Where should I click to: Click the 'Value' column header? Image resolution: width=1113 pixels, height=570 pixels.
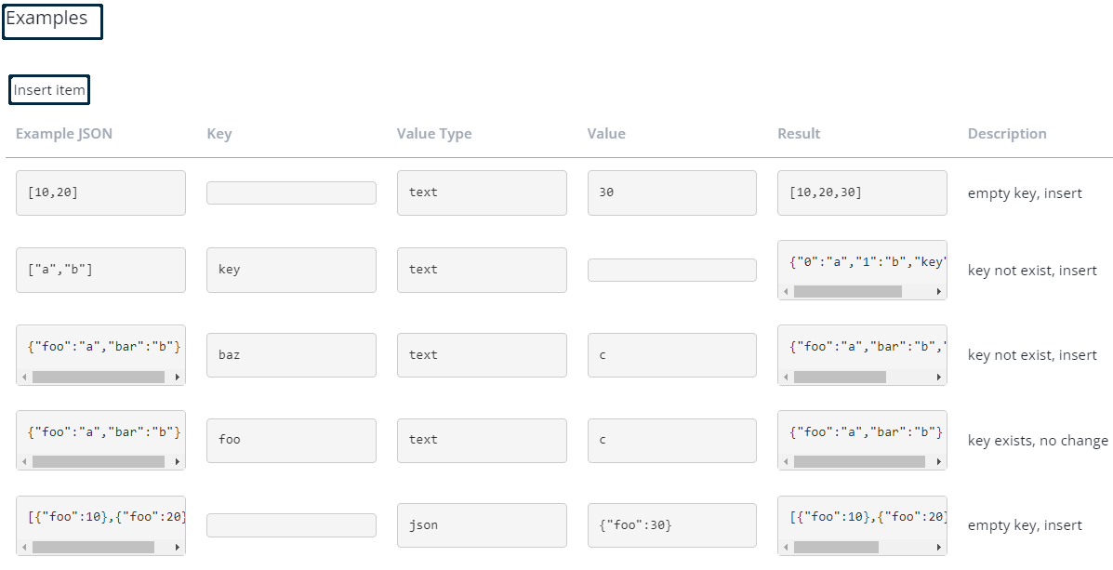click(606, 134)
